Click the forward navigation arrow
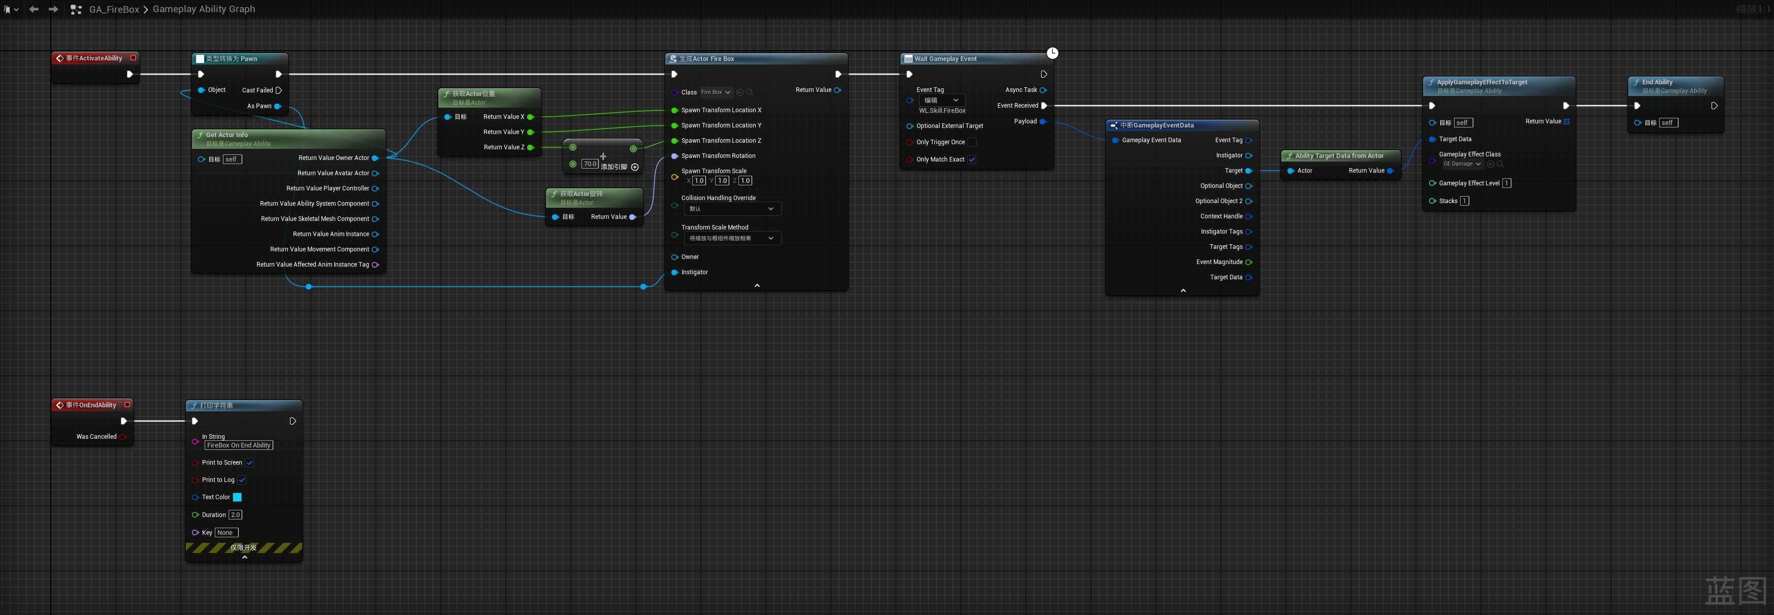This screenshot has height=615, width=1774. click(x=53, y=9)
